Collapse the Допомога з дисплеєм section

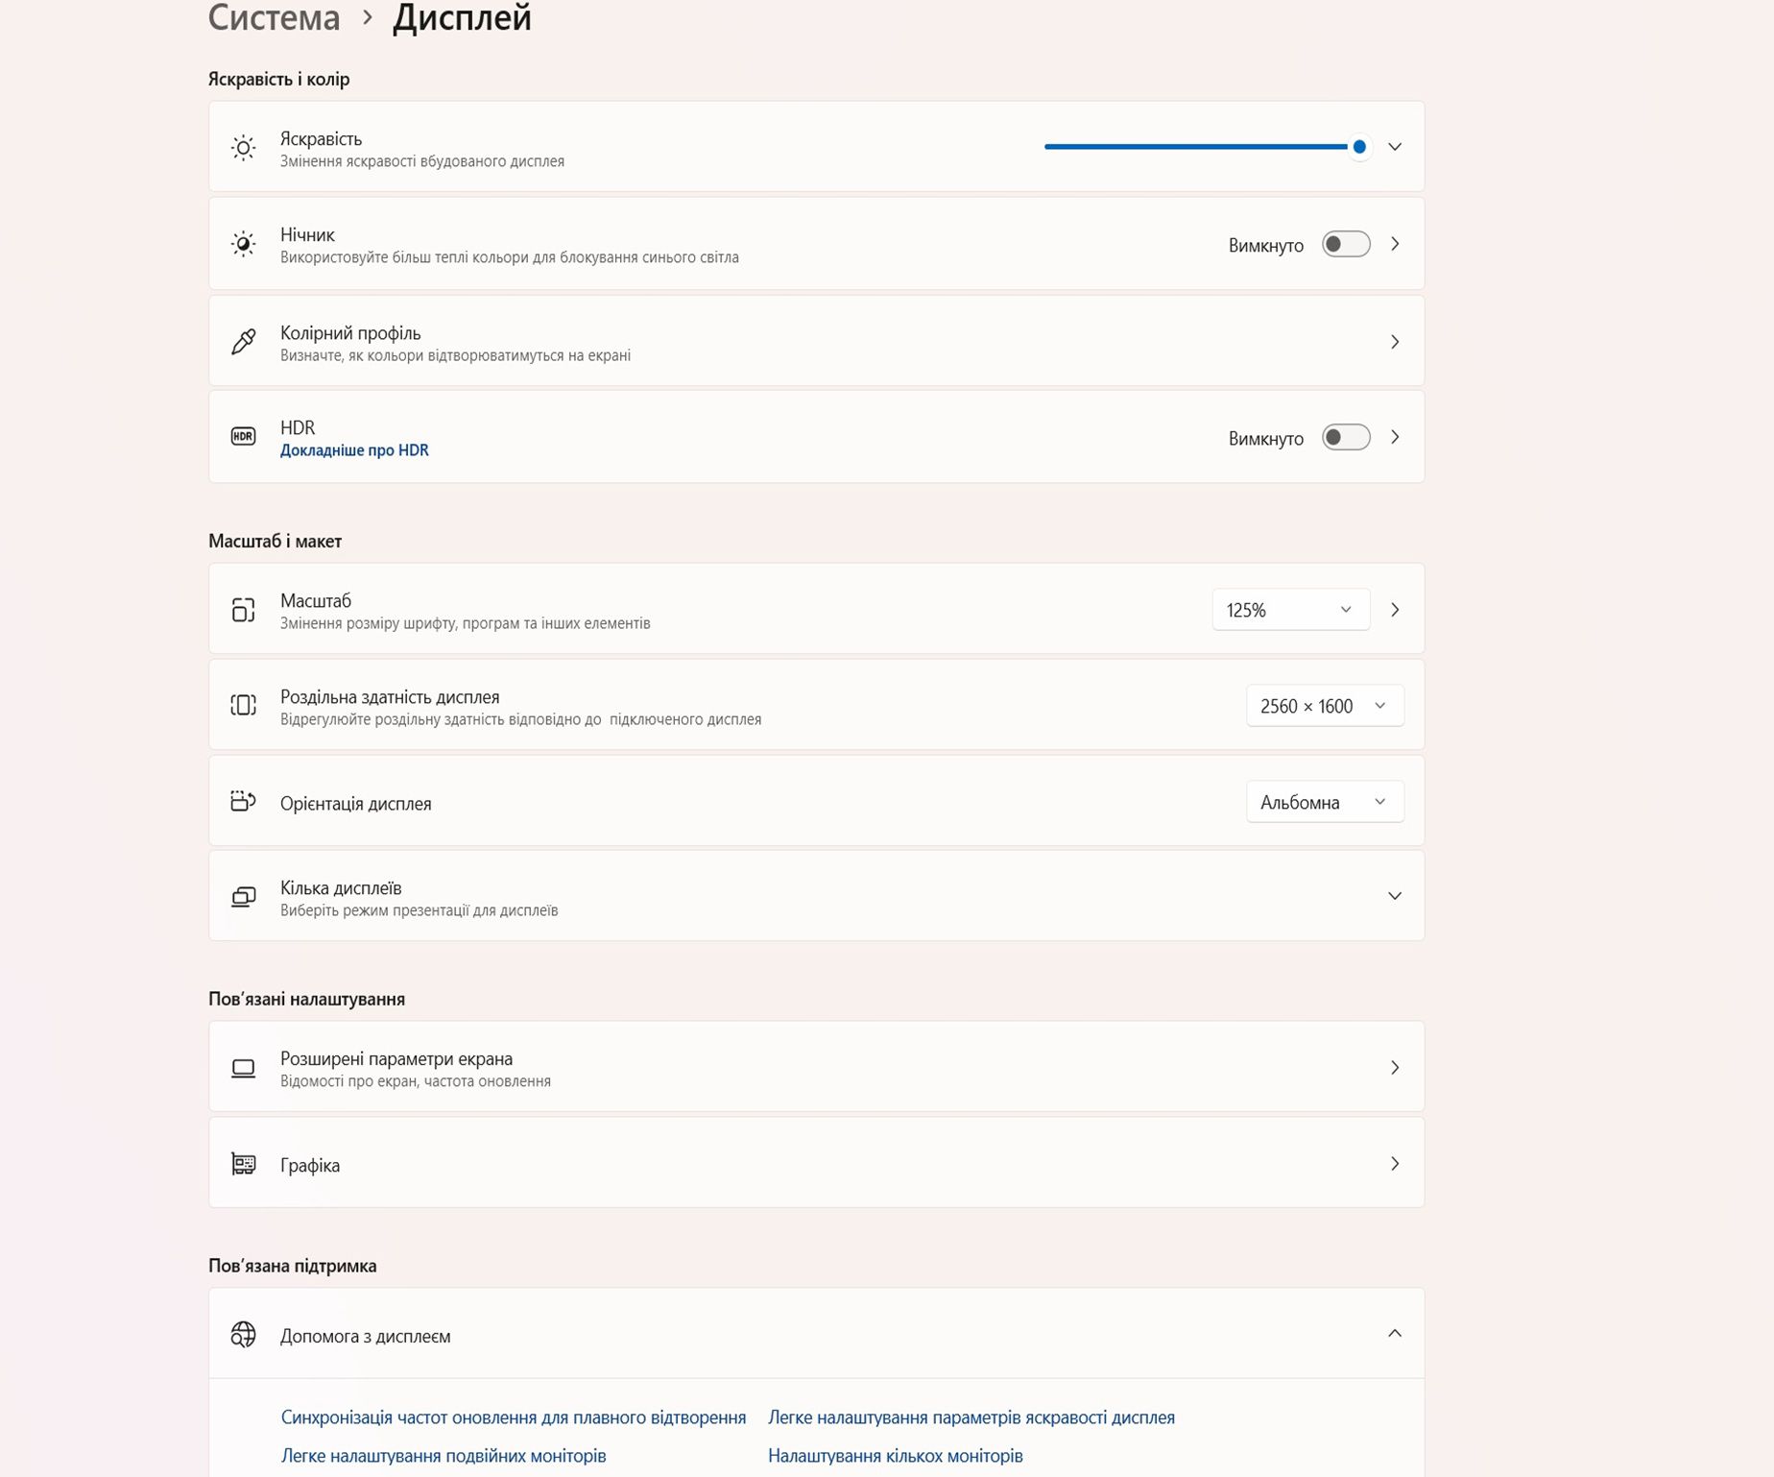tap(1395, 1333)
